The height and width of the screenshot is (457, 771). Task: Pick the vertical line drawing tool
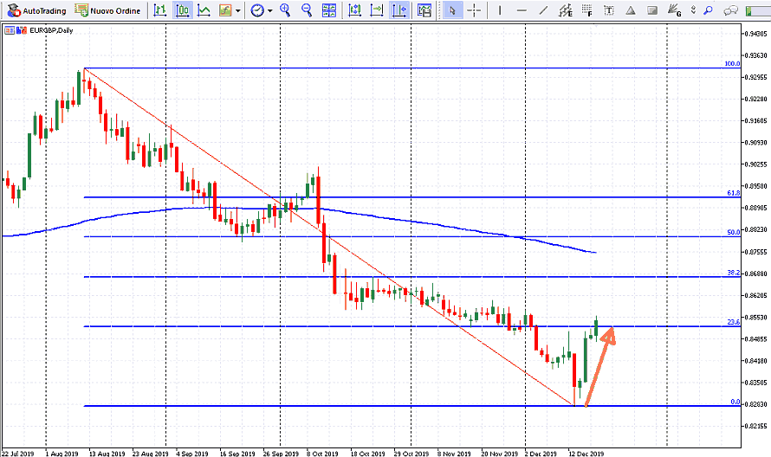[500, 10]
